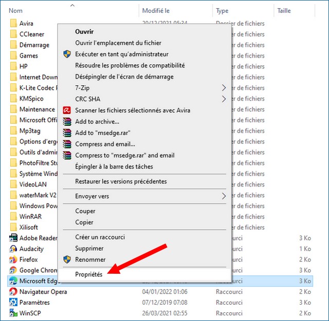
Task: Click the Audacity headphones icon
Action: (x=13, y=249)
